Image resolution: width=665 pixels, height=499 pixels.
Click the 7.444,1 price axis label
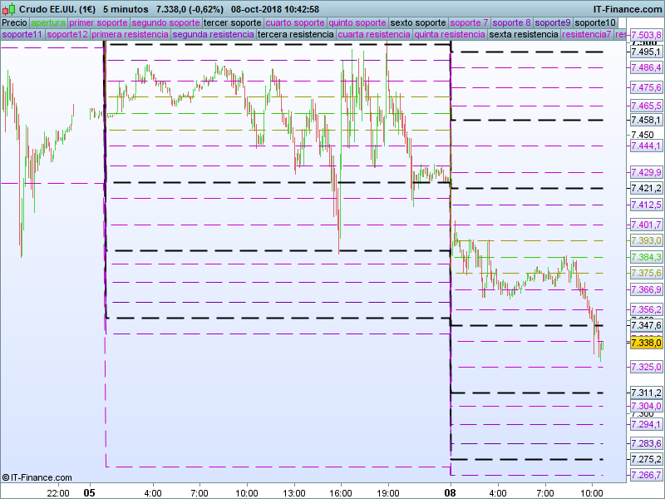pyautogui.click(x=646, y=146)
